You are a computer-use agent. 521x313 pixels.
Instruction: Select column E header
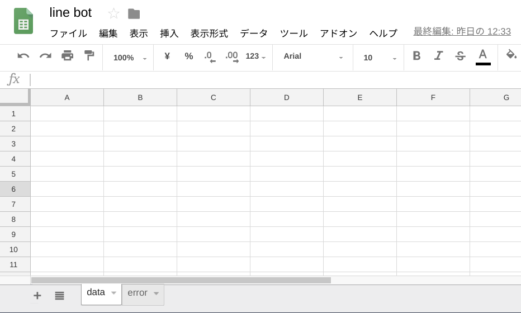coord(360,97)
